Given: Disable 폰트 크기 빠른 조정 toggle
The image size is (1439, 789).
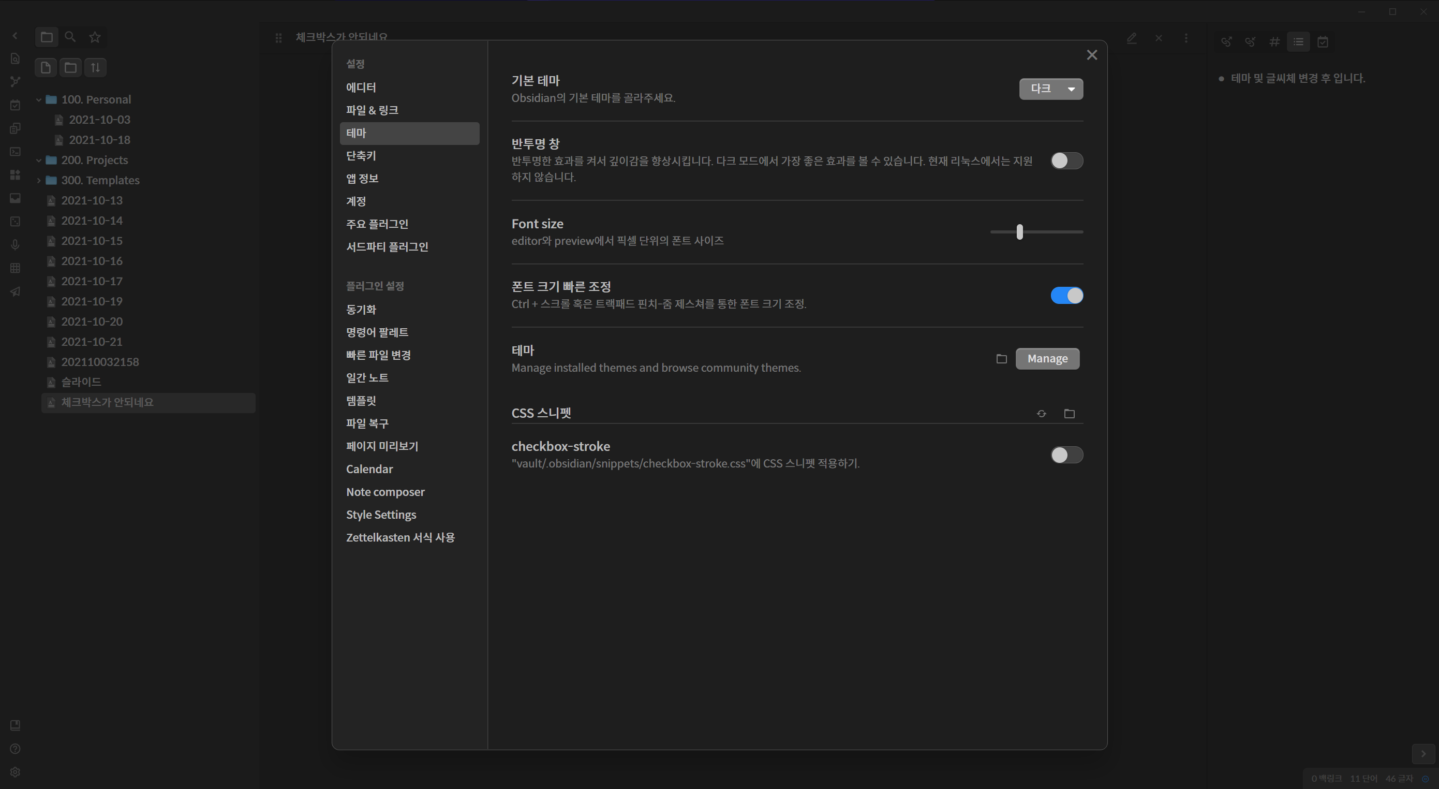Looking at the screenshot, I should [x=1066, y=296].
